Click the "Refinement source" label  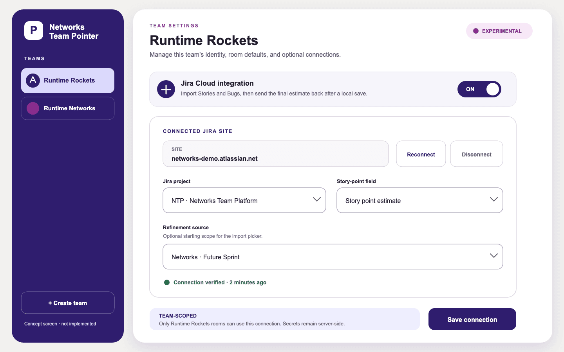(x=186, y=227)
